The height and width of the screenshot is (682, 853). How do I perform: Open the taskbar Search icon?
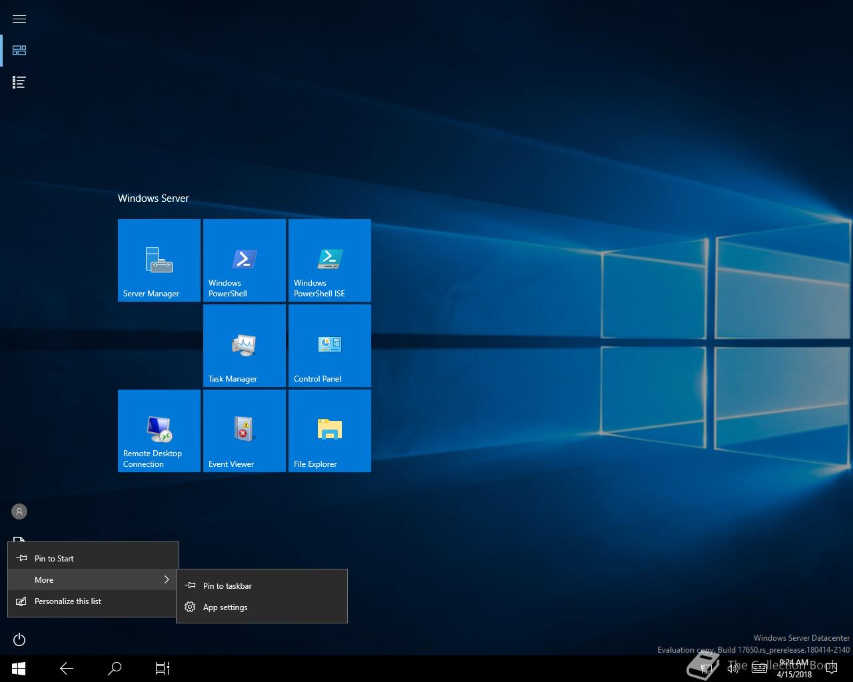pos(115,668)
